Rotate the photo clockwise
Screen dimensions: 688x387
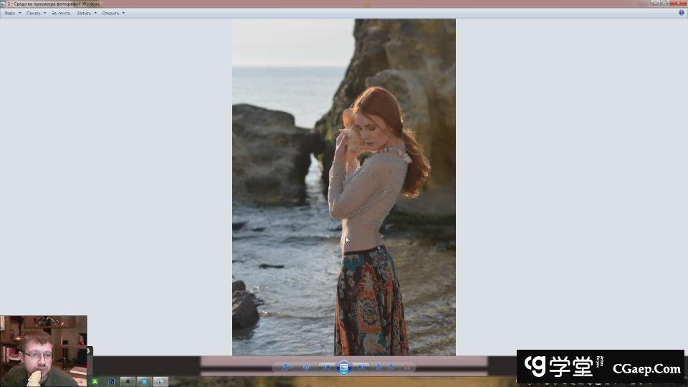pyautogui.click(x=391, y=367)
